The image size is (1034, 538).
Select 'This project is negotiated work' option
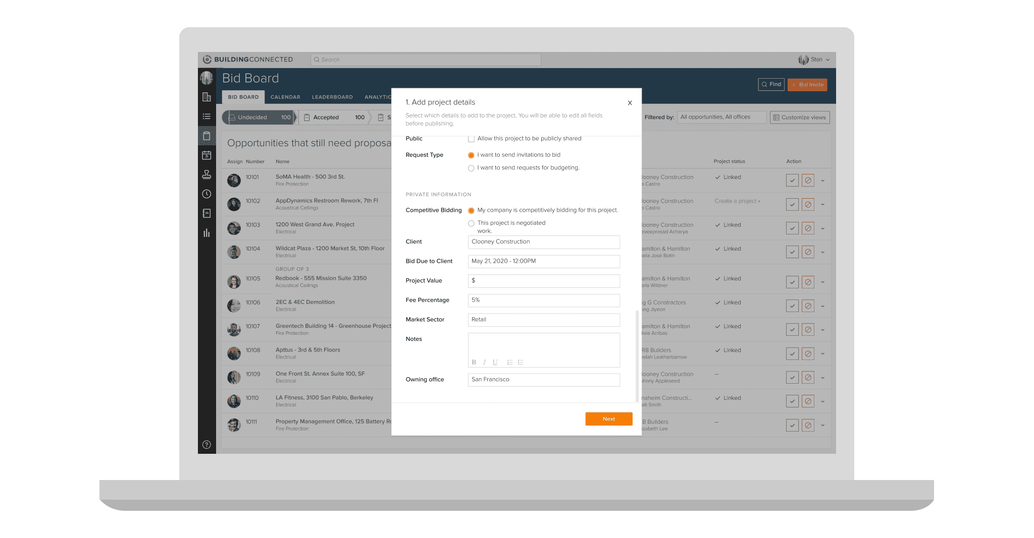[x=471, y=223]
